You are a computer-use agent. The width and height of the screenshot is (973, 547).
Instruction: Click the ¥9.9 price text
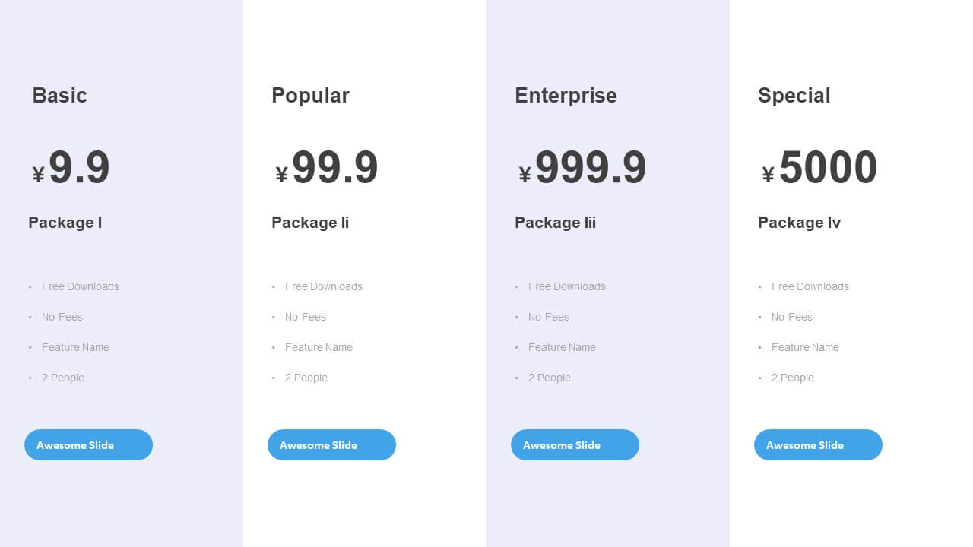pyautogui.click(x=71, y=168)
